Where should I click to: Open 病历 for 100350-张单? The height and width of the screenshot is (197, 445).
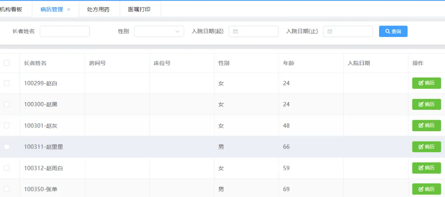coord(426,189)
